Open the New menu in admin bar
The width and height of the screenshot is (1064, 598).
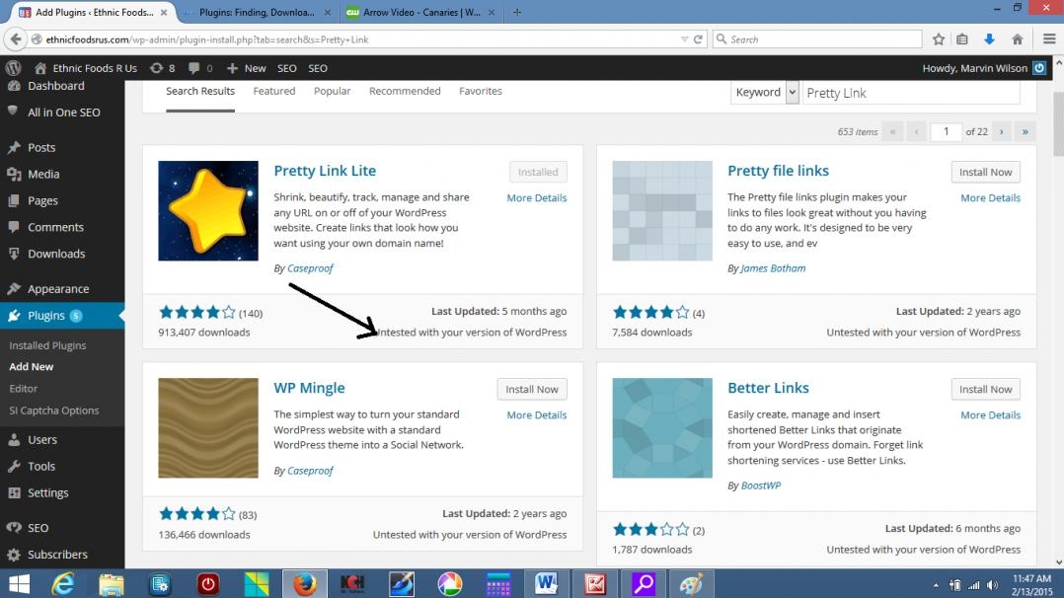247,68
